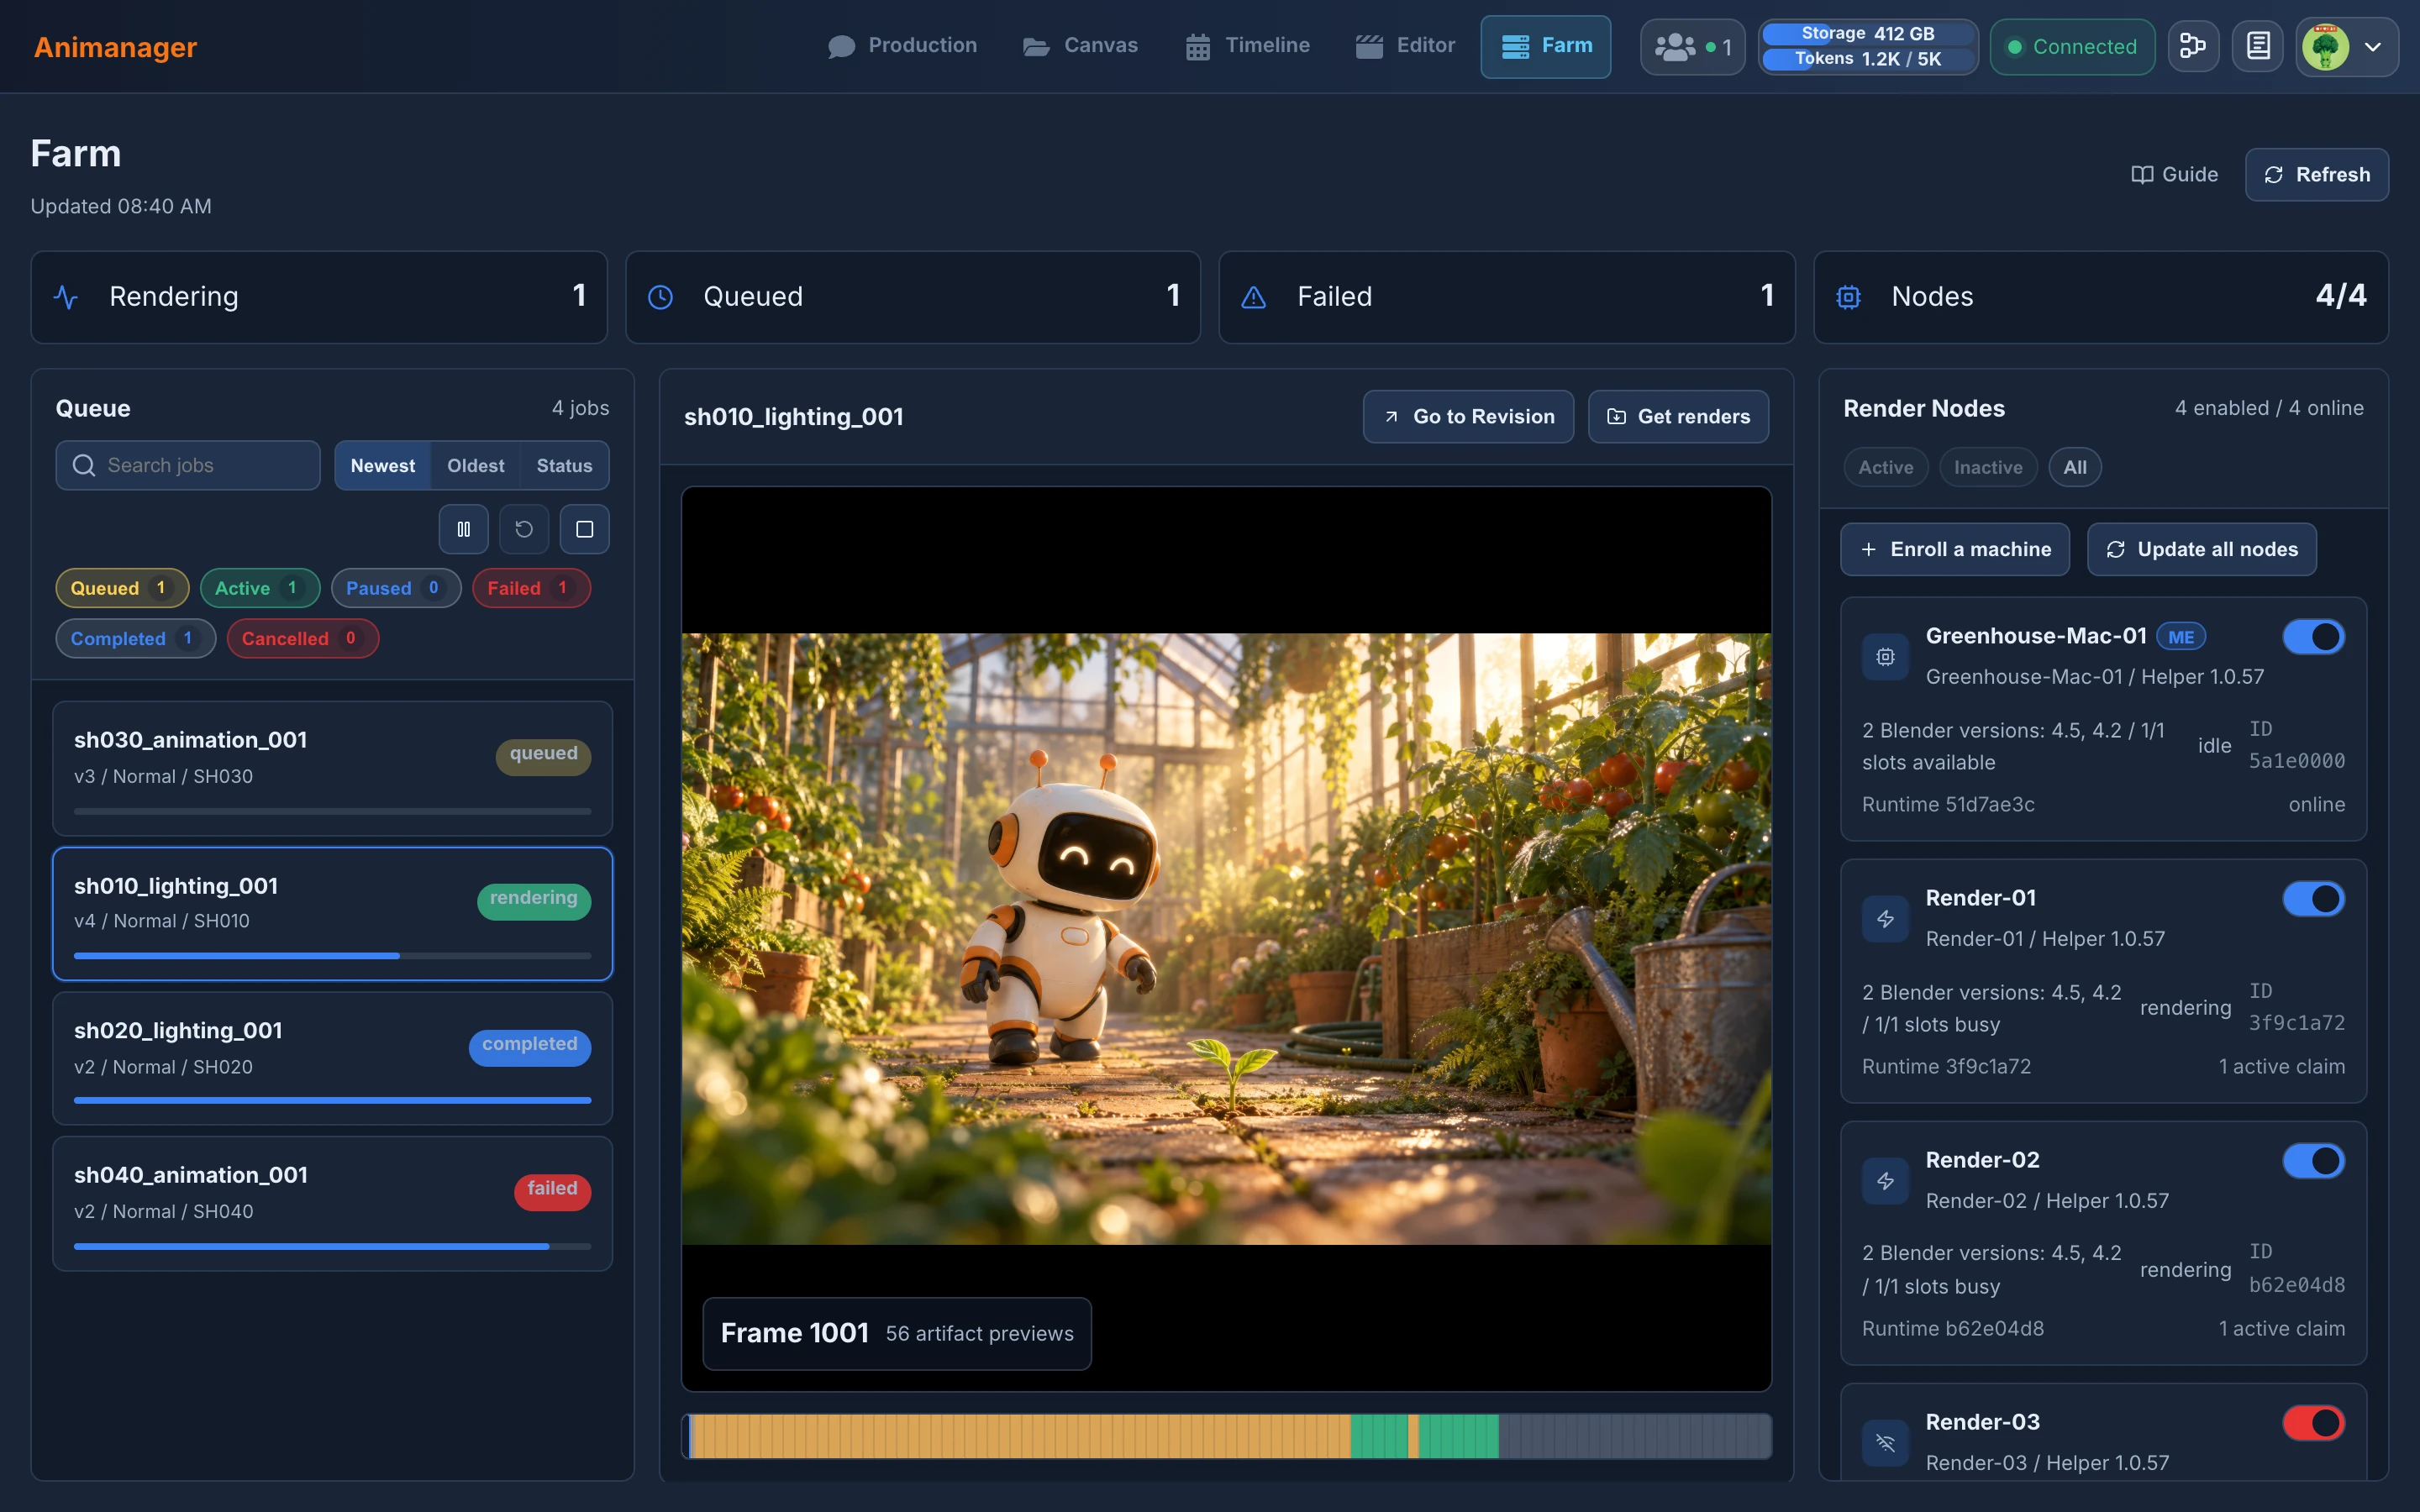
Task: Enable the Render-03 node switch
Action: coord(2314,1423)
